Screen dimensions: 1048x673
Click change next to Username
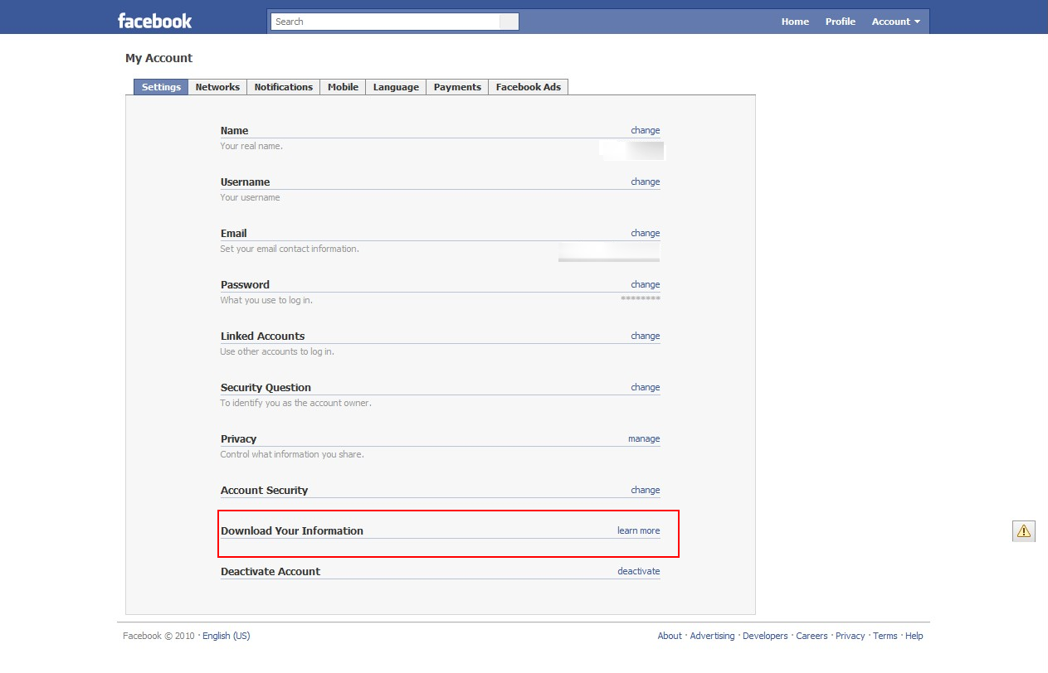point(645,182)
